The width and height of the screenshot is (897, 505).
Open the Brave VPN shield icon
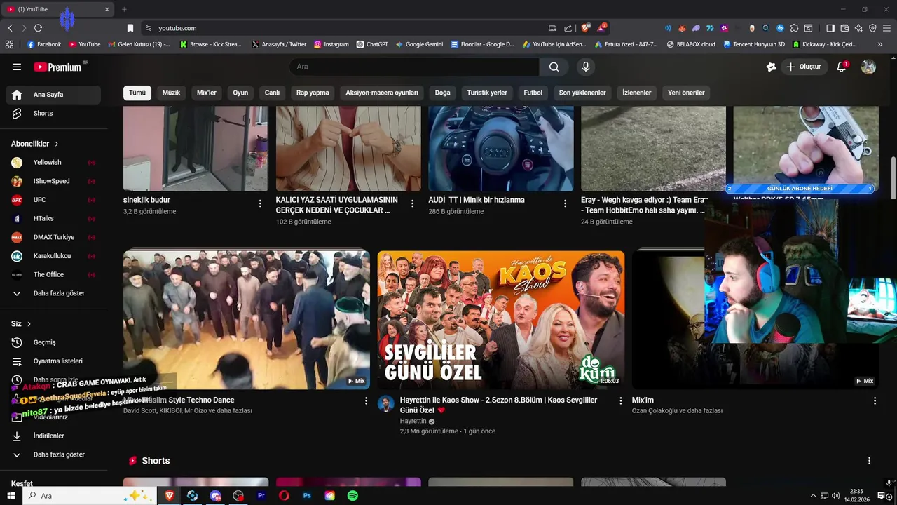click(872, 28)
